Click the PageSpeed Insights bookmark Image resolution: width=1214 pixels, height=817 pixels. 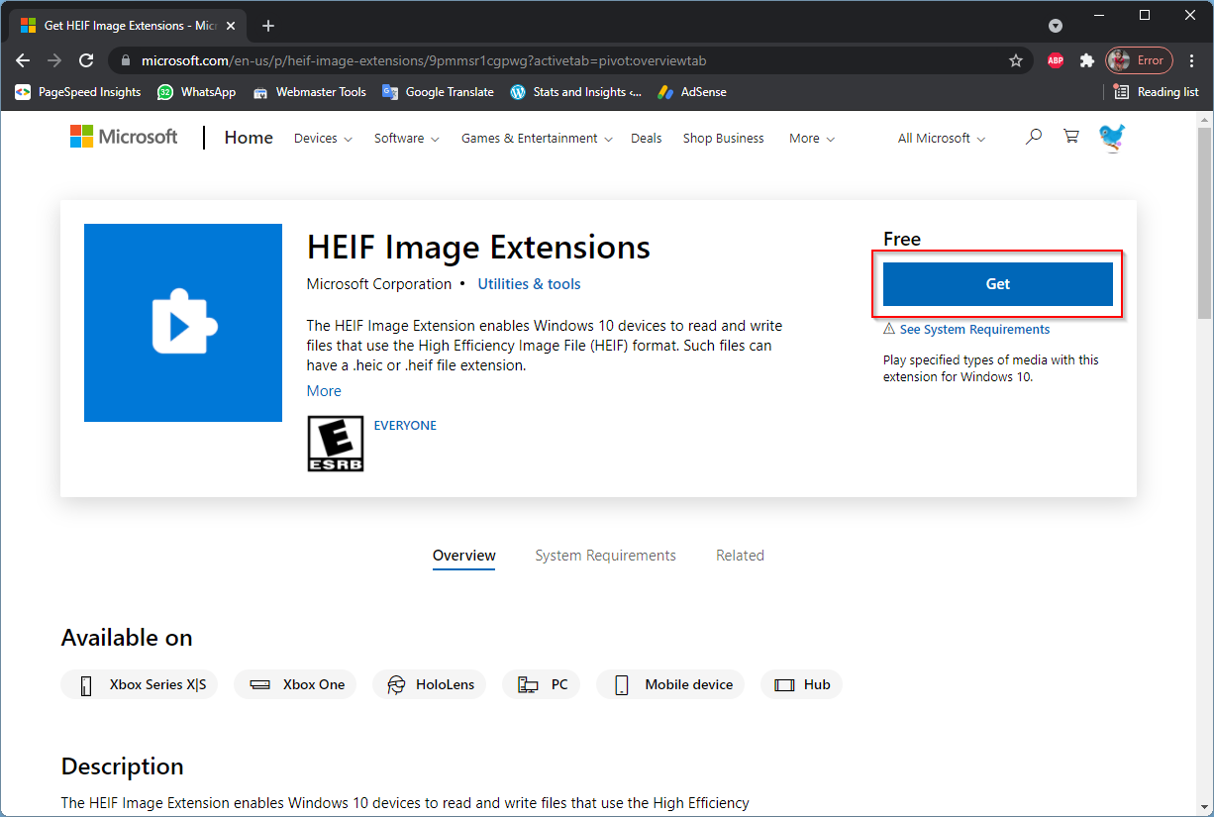[x=78, y=92]
